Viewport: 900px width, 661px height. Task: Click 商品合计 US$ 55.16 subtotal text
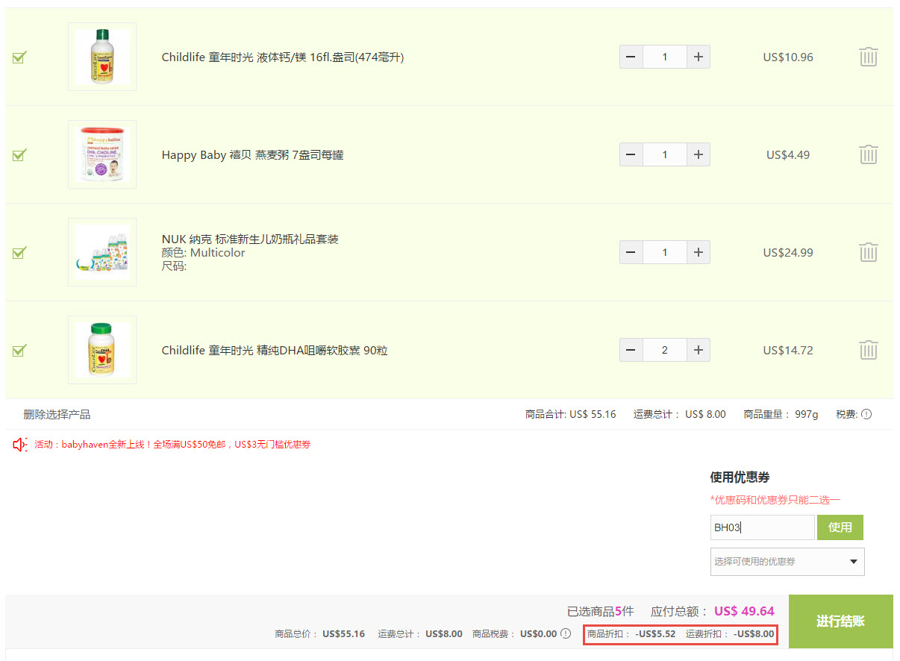[x=571, y=414]
